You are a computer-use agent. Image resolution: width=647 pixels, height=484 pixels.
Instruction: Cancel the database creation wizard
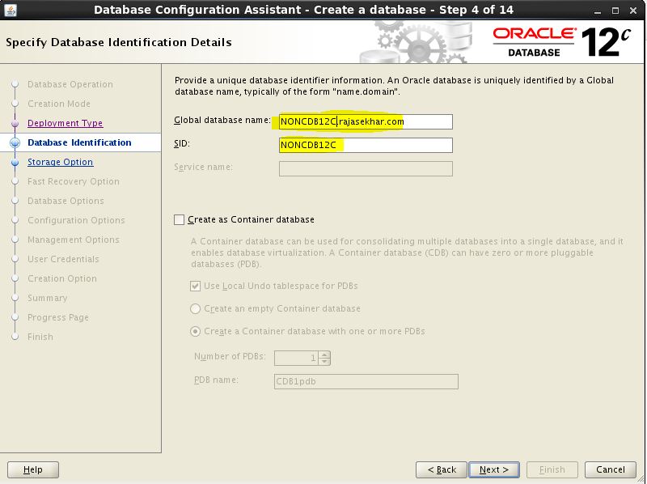point(610,469)
